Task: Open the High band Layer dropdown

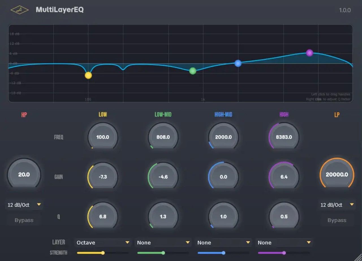Action: click(284, 243)
